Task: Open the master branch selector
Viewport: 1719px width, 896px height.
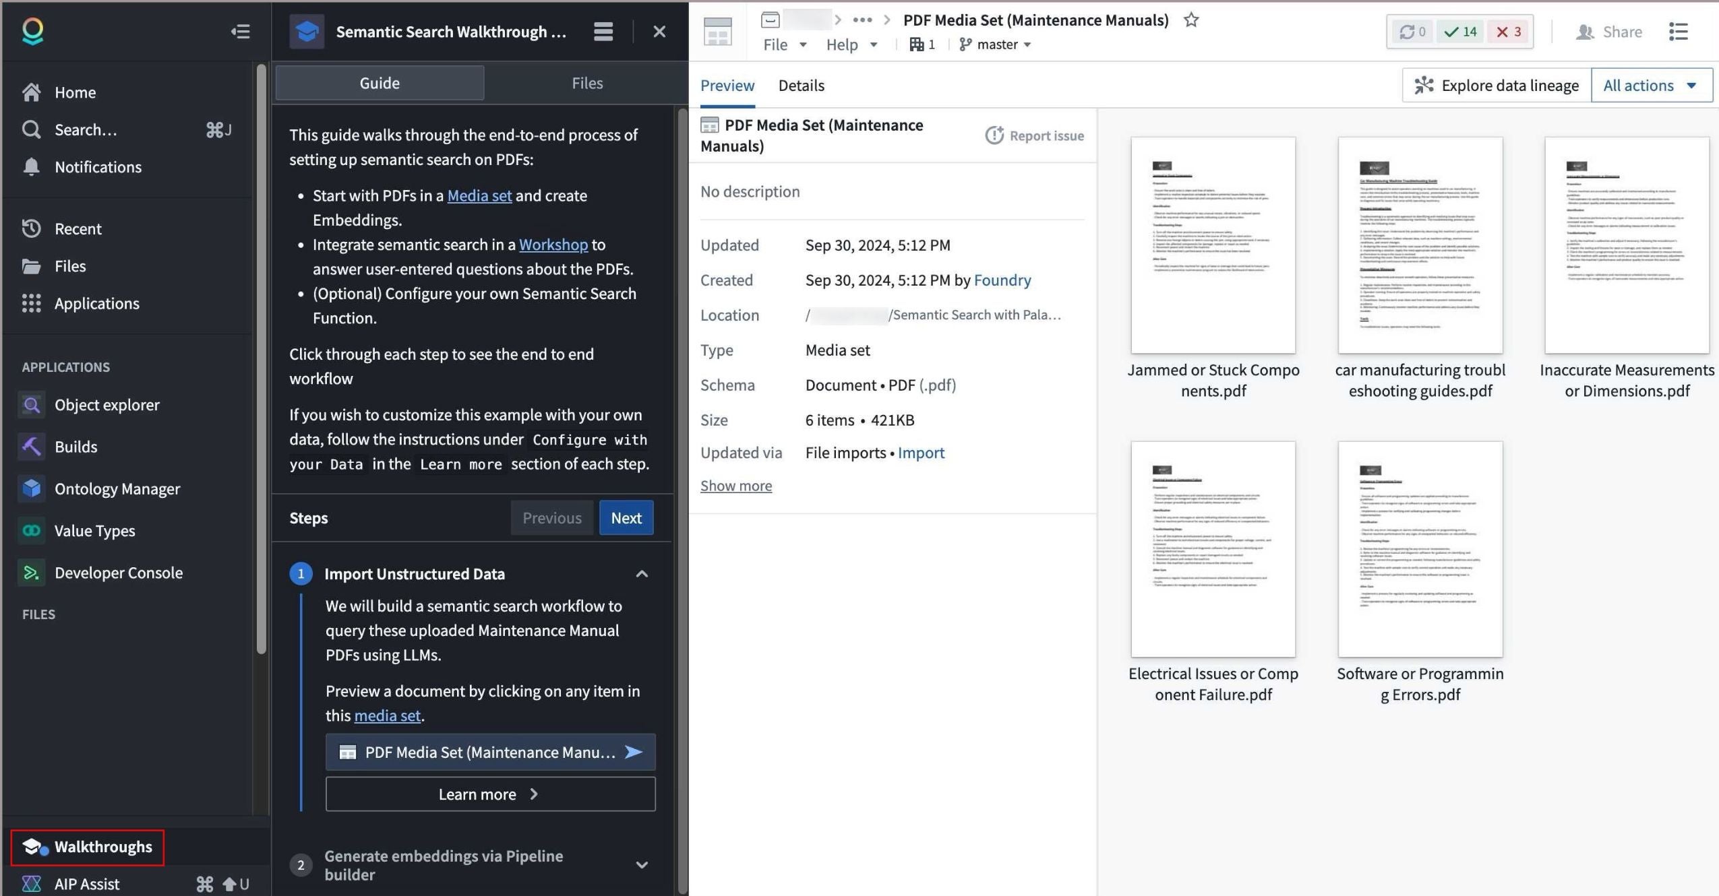Action: coord(995,44)
